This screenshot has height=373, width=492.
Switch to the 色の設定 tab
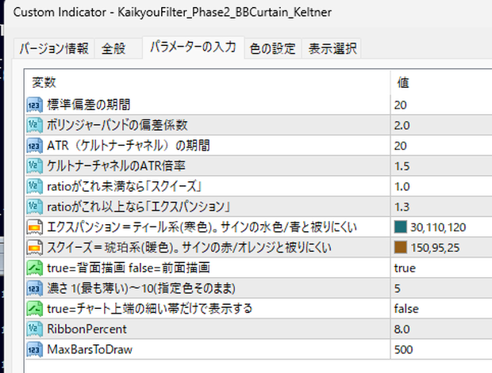coord(273,48)
